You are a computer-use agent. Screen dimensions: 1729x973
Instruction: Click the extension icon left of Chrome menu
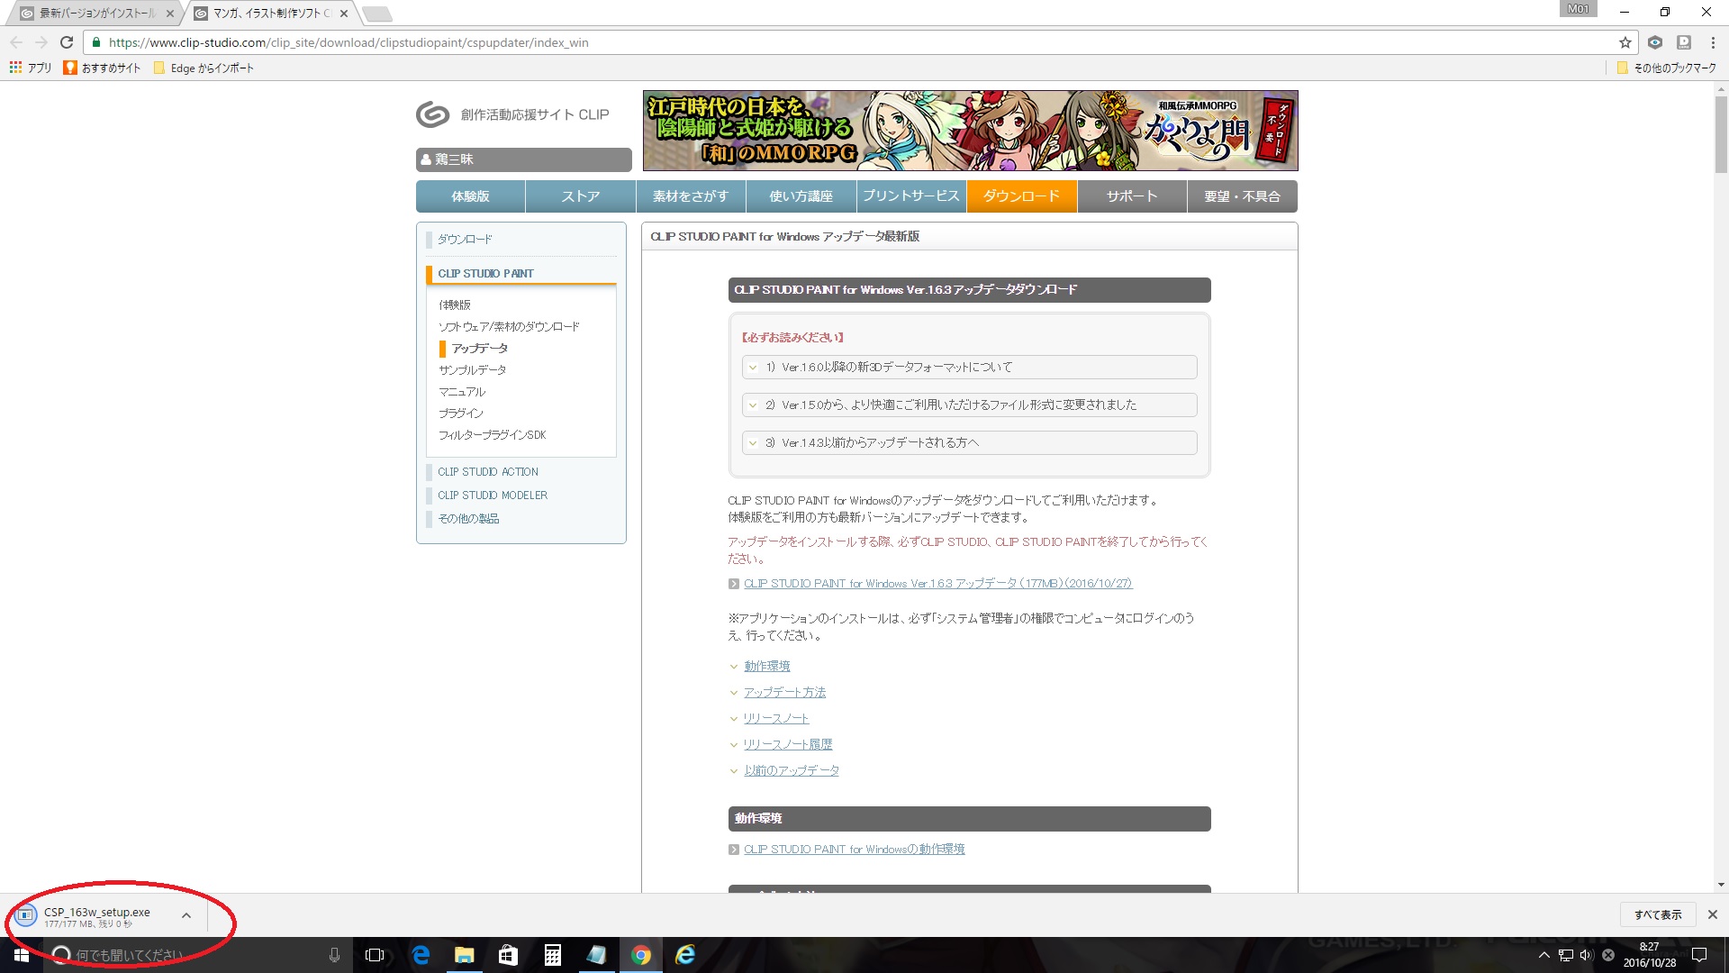click(1684, 42)
